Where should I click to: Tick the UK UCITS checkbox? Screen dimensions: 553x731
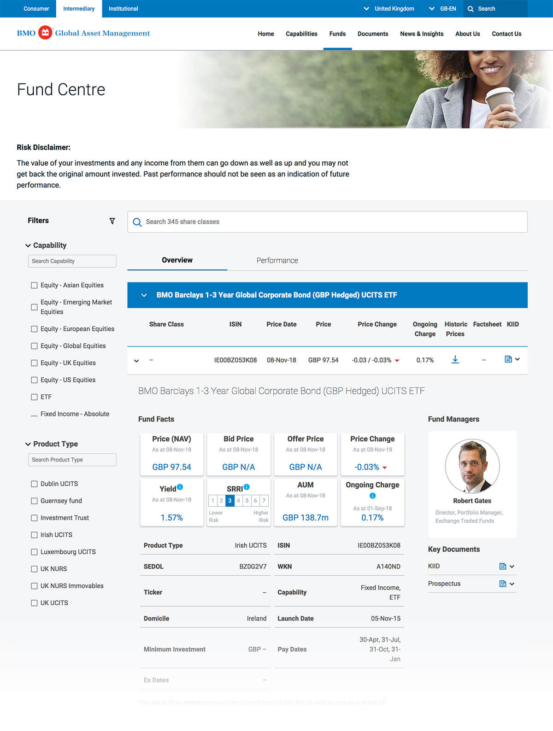34,603
